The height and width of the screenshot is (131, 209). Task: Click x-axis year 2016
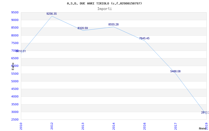(x=144, y=126)
